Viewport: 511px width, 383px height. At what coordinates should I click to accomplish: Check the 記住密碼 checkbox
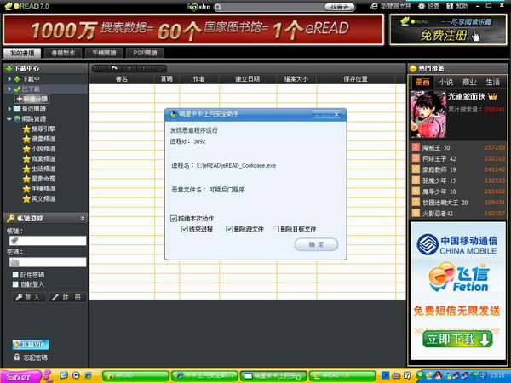(x=15, y=275)
